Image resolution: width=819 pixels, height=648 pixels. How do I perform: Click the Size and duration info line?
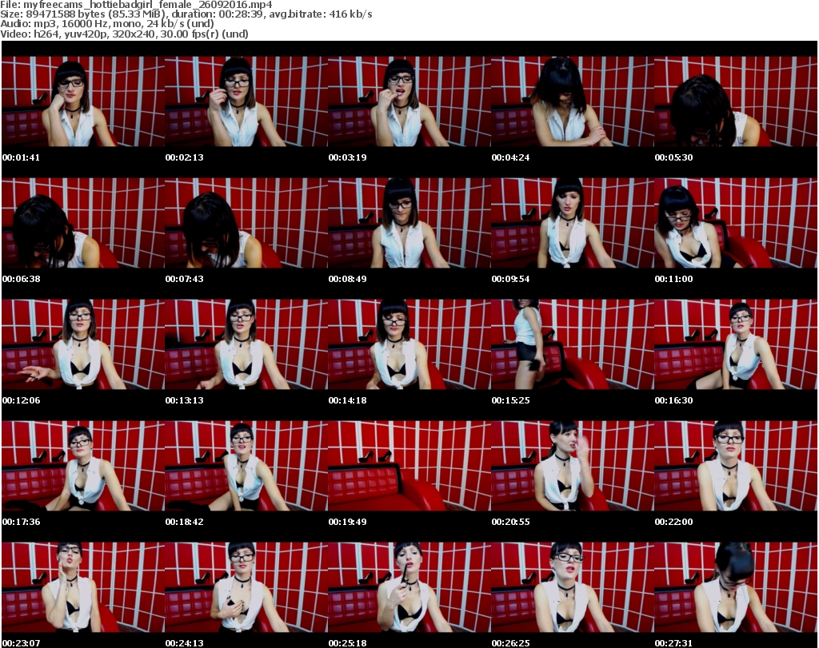[186, 14]
